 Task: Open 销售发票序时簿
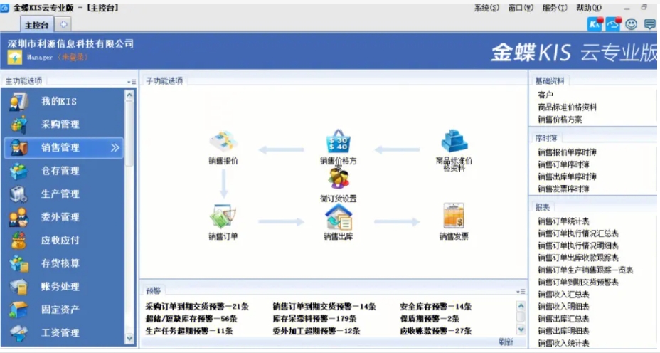pos(563,189)
